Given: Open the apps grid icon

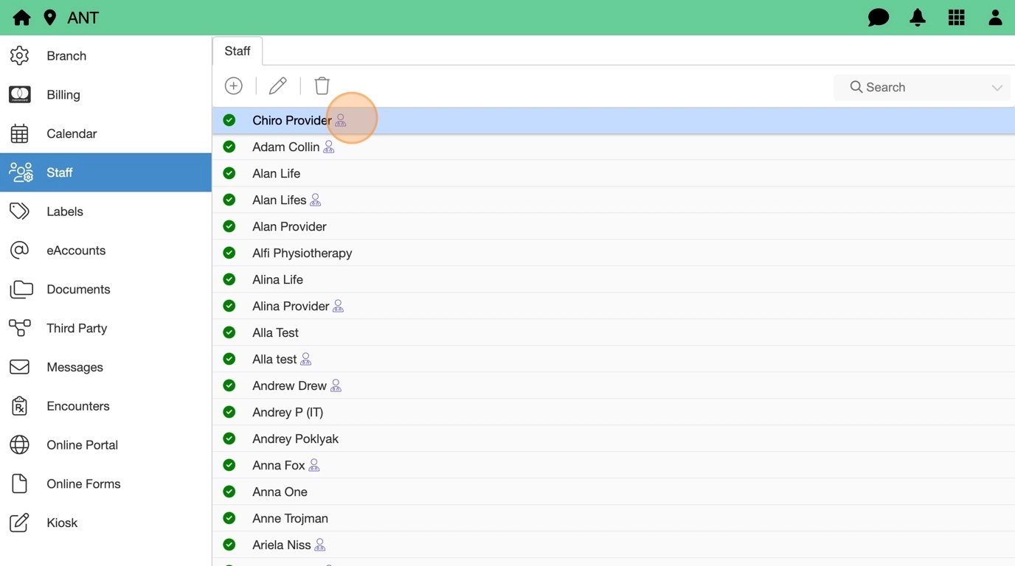Looking at the screenshot, I should (957, 18).
